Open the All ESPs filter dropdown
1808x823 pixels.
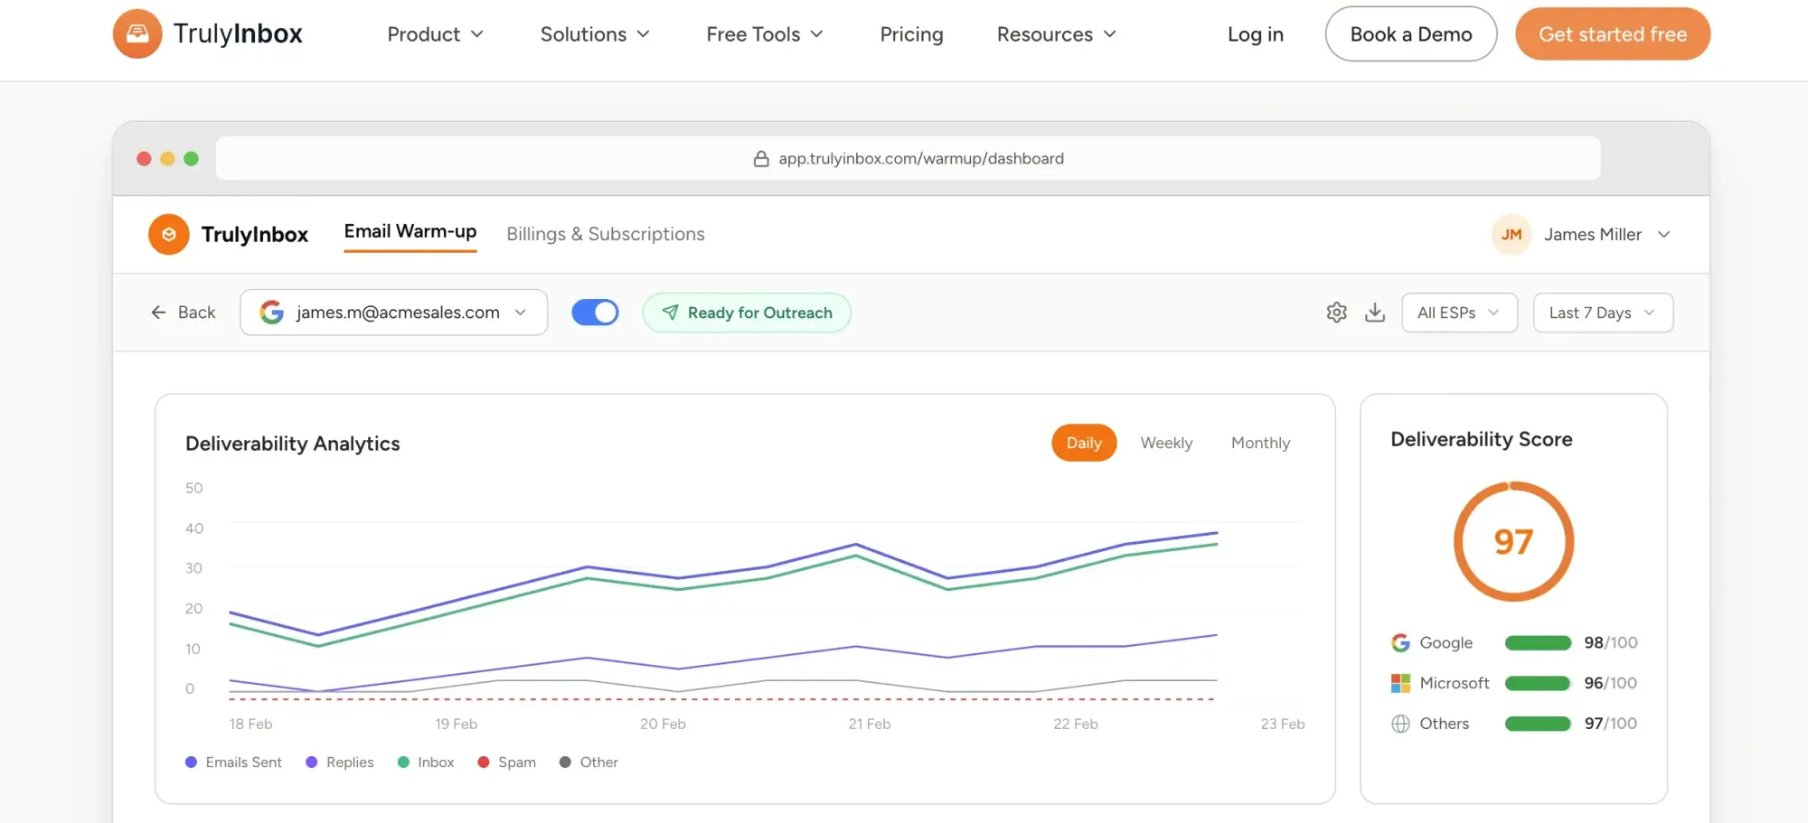click(x=1459, y=312)
